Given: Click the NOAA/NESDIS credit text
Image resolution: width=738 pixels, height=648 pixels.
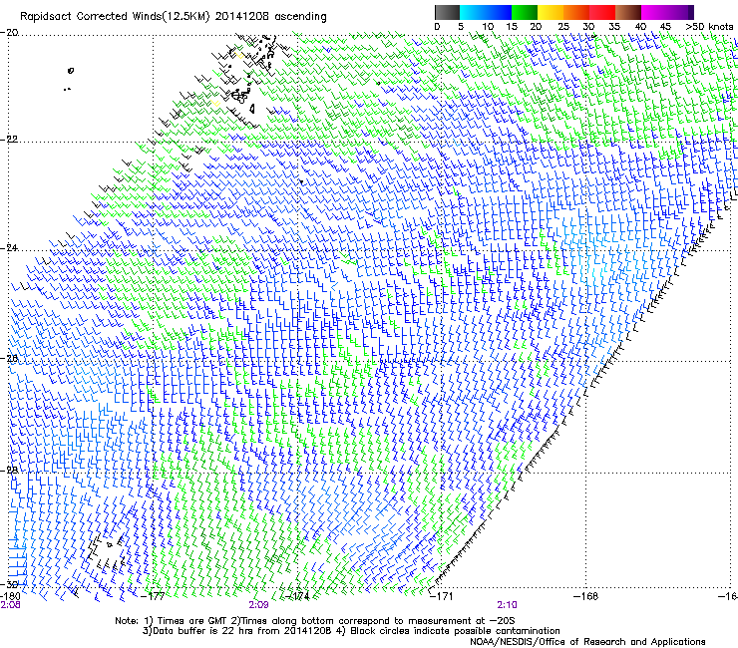Looking at the screenshot, I should [x=587, y=642].
